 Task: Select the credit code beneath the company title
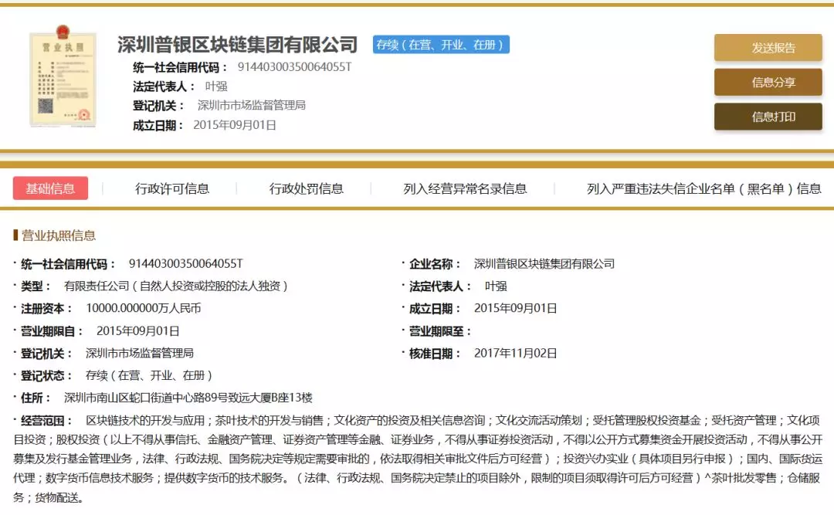tap(294, 67)
